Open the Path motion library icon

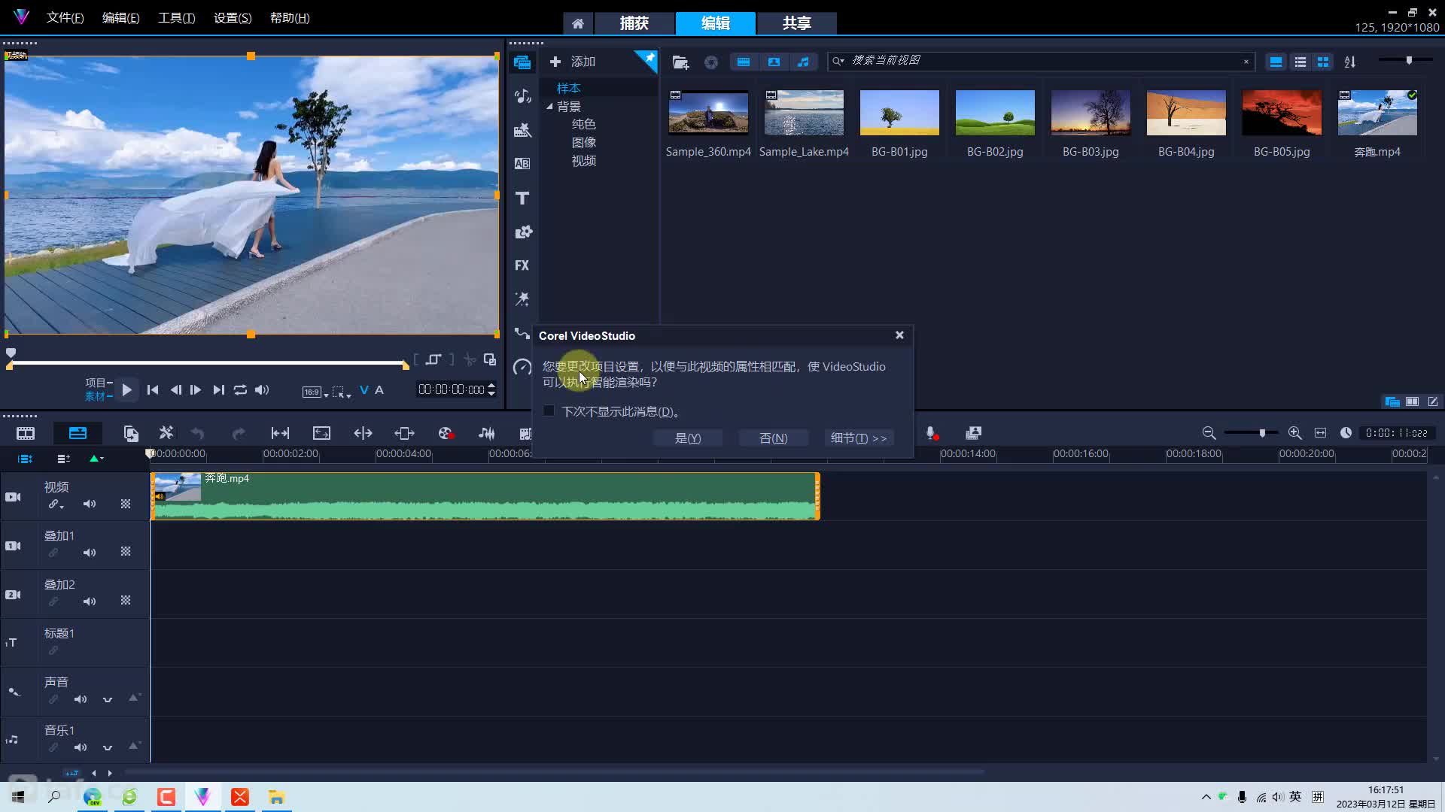(522, 333)
